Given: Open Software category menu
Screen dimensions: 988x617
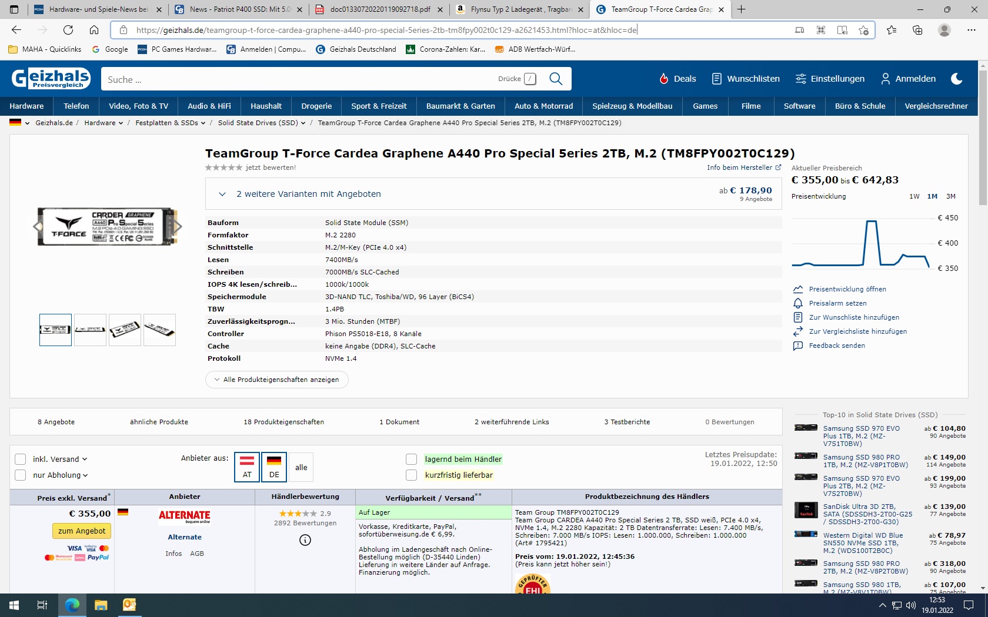Looking at the screenshot, I should point(799,106).
